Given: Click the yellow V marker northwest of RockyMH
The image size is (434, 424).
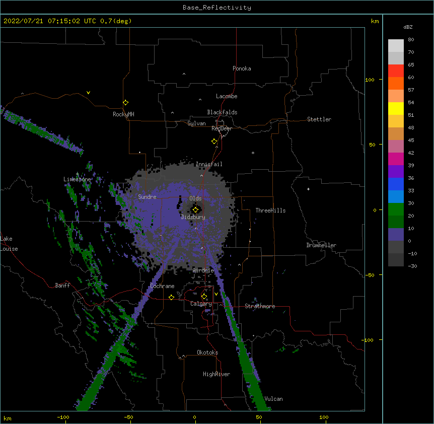Looking at the screenshot, I should point(88,93).
